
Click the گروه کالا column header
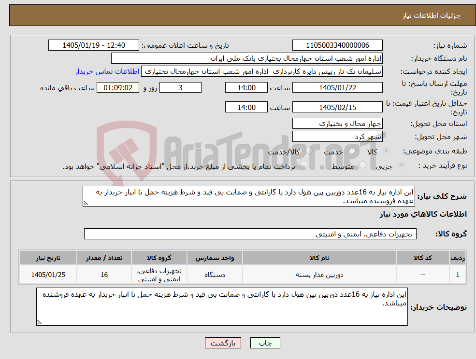[x=159, y=258]
